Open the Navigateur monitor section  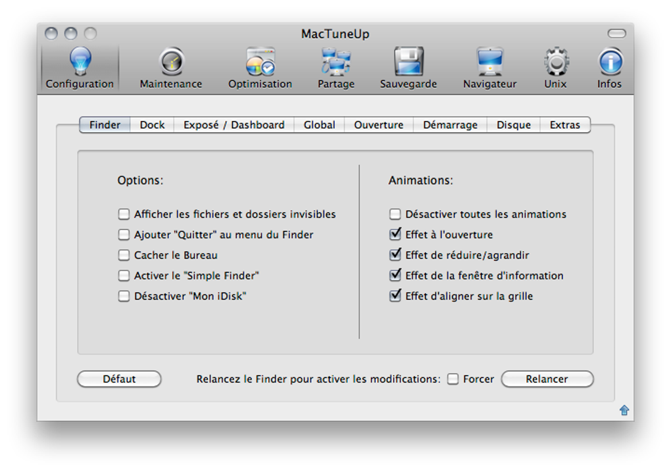click(x=489, y=68)
